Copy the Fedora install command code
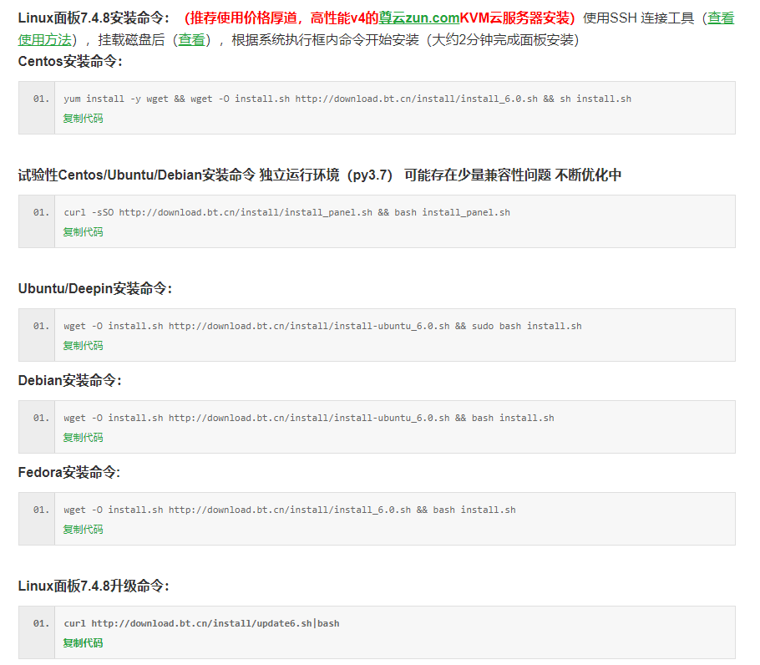 tap(82, 529)
